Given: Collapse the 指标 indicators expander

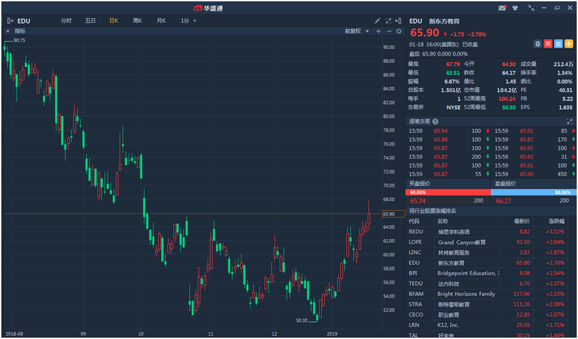Looking at the screenshot, I should click(x=7, y=31).
